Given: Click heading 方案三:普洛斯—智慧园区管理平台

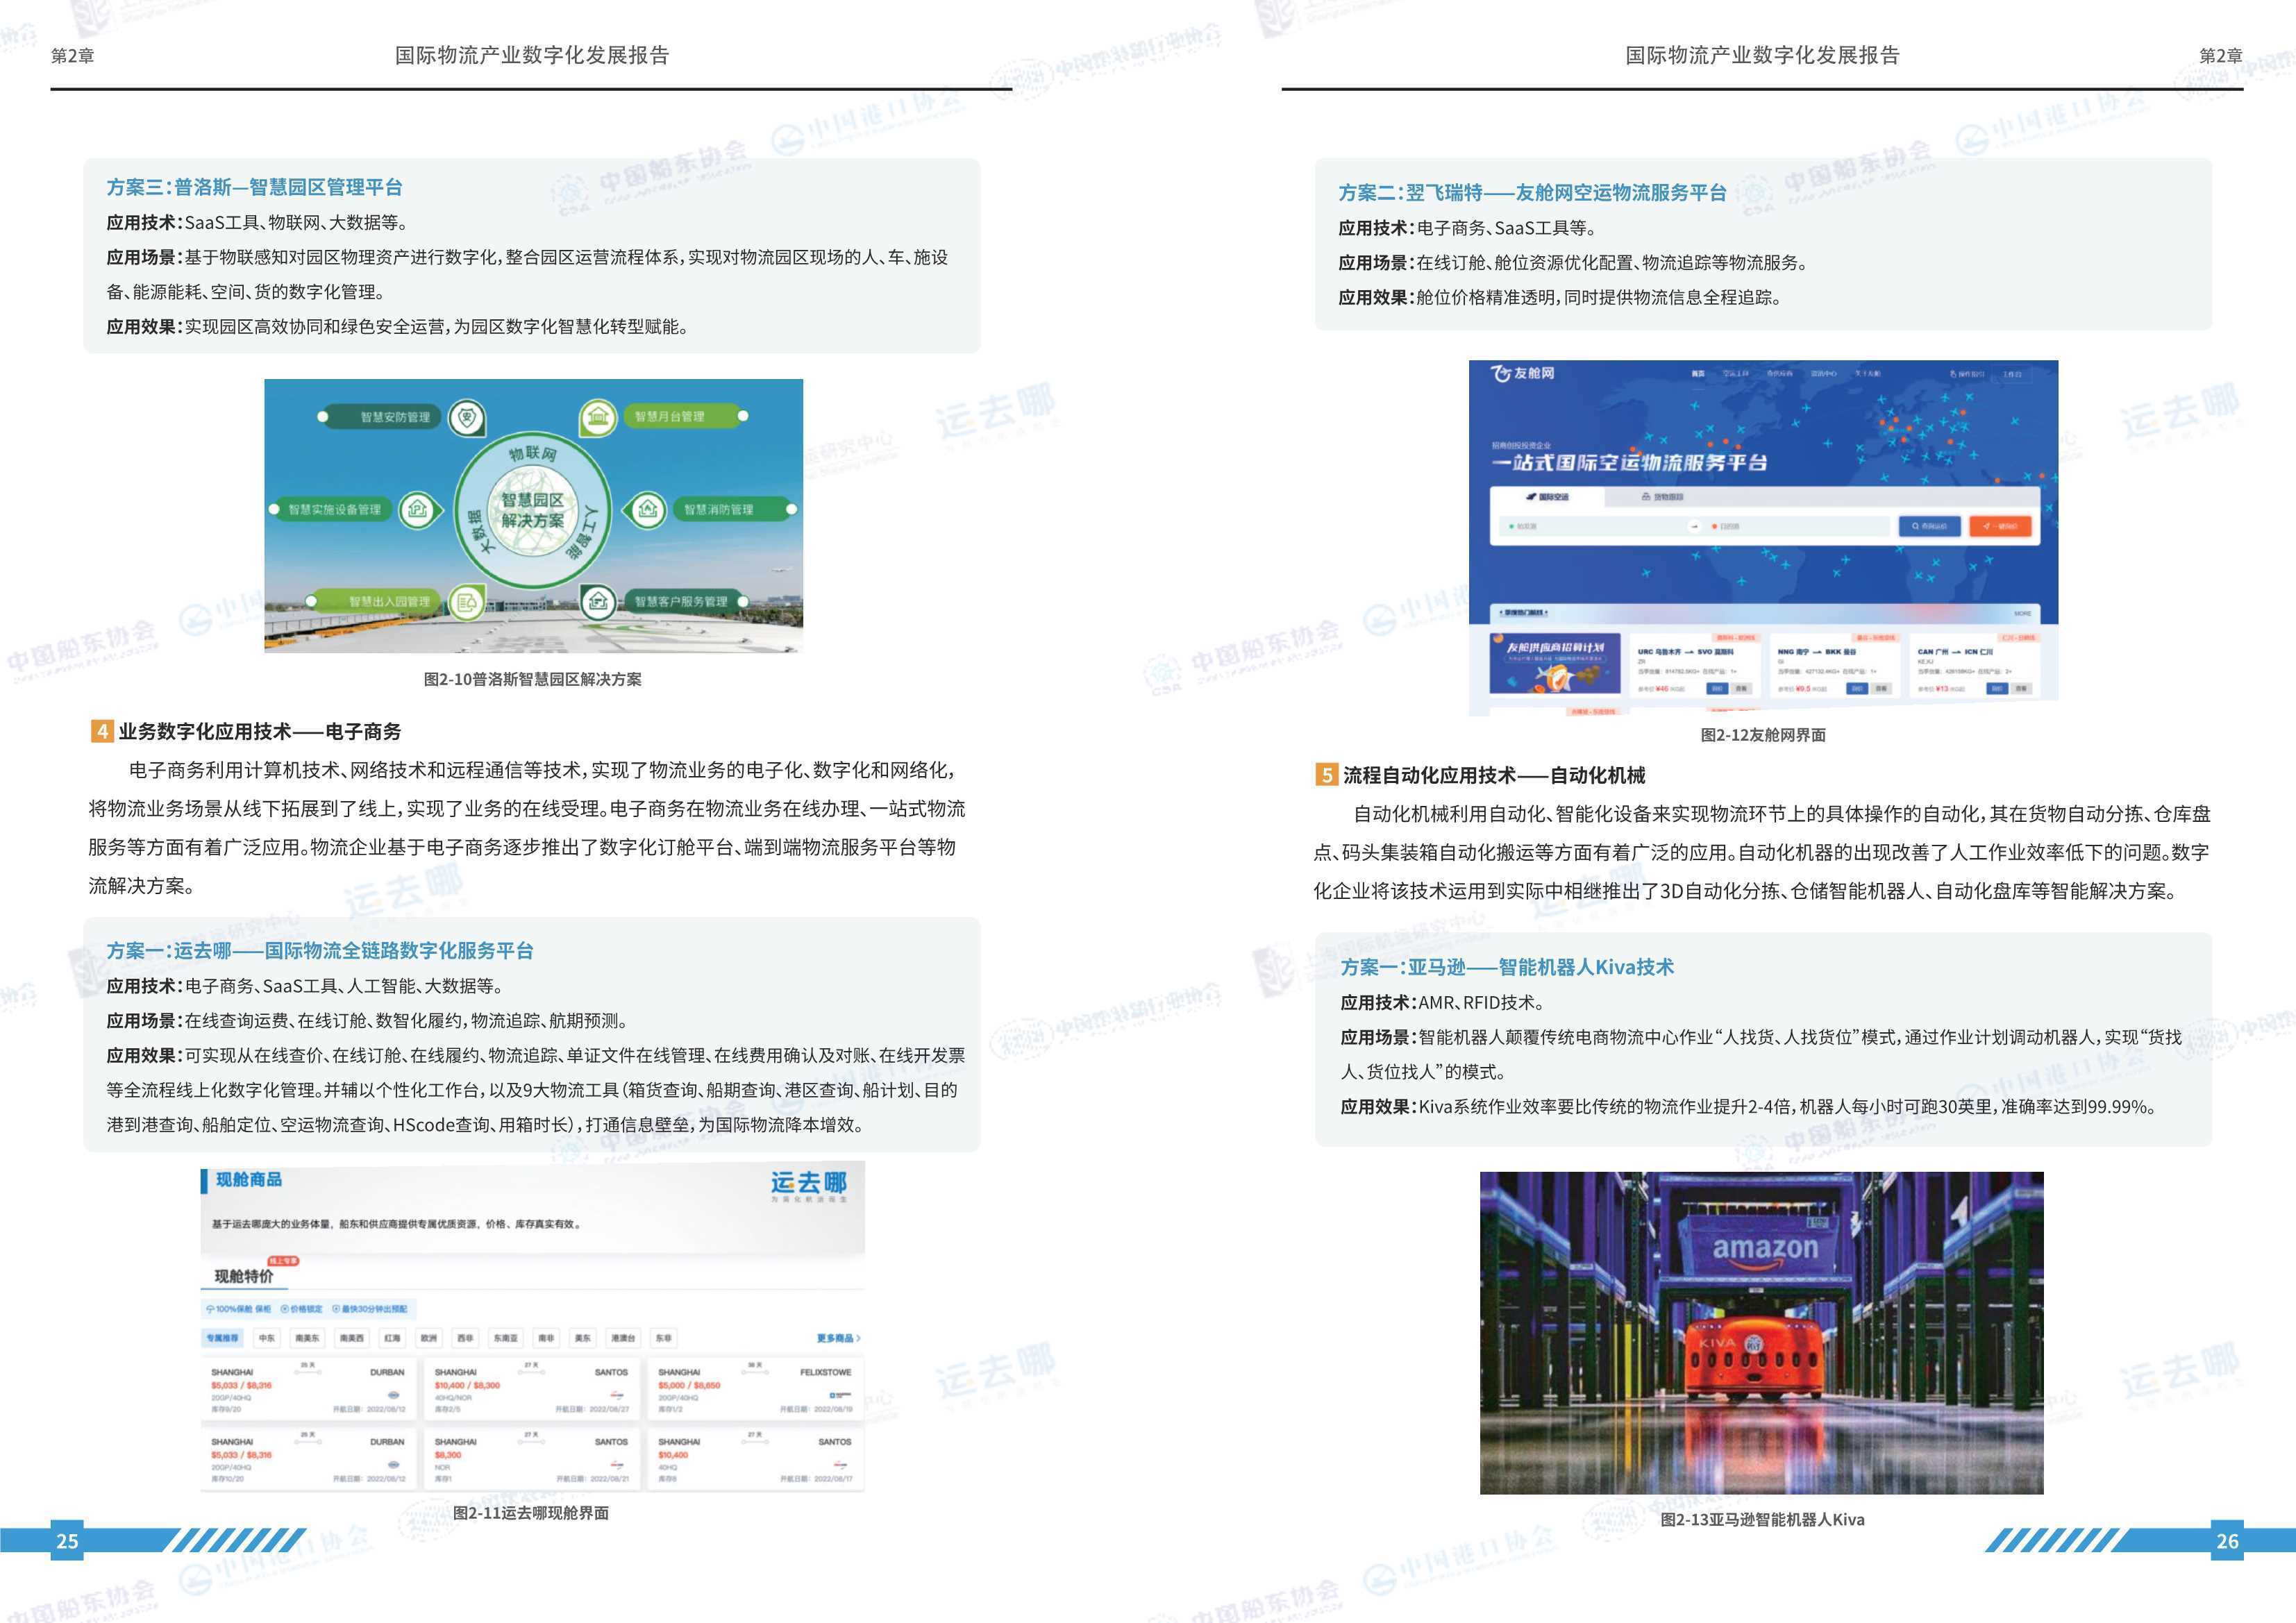Looking at the screenshot, I should click(x=254, y=187).
